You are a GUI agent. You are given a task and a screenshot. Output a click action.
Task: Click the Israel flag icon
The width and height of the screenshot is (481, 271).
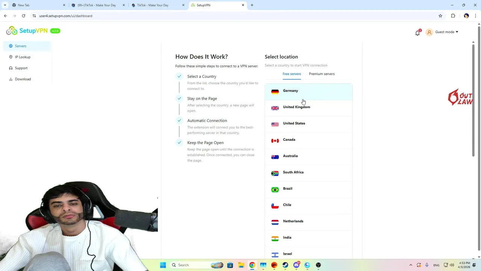tap(275, 255)
